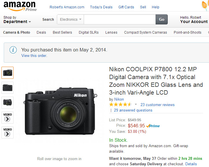Expand the Shop by Department menu

pos(17,20)
